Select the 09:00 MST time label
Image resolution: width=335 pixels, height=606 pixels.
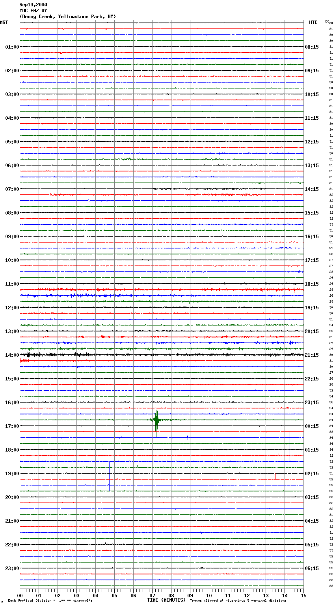[x=12, y=237]
